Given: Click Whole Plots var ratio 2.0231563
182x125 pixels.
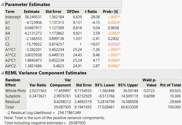Looking at the screenshot, I should tap(38, 91).
